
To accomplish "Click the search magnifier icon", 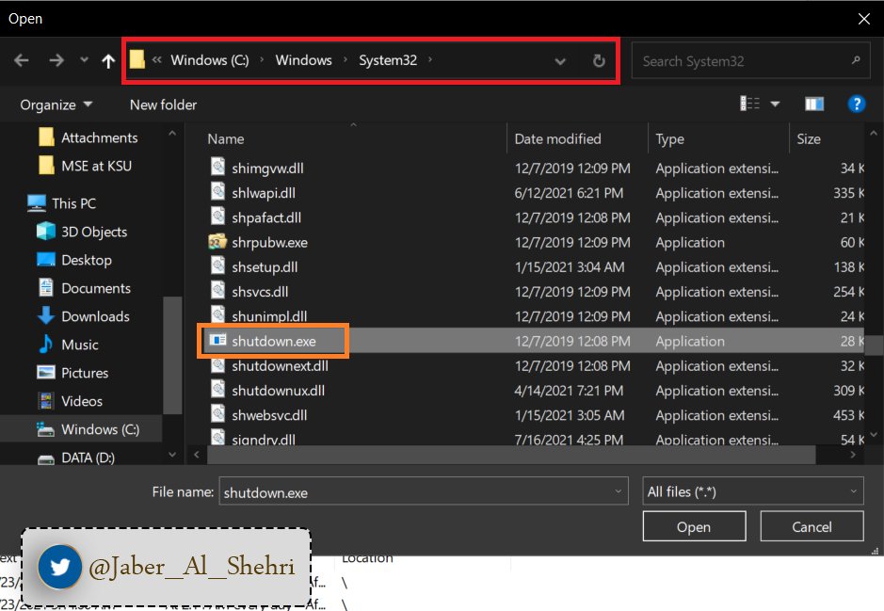I will pyautogui.click(x=856, y=59).
